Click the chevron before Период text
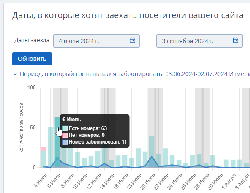Image resolution: width=250 pixels, height=193 pixels. (x=15, y=74)
